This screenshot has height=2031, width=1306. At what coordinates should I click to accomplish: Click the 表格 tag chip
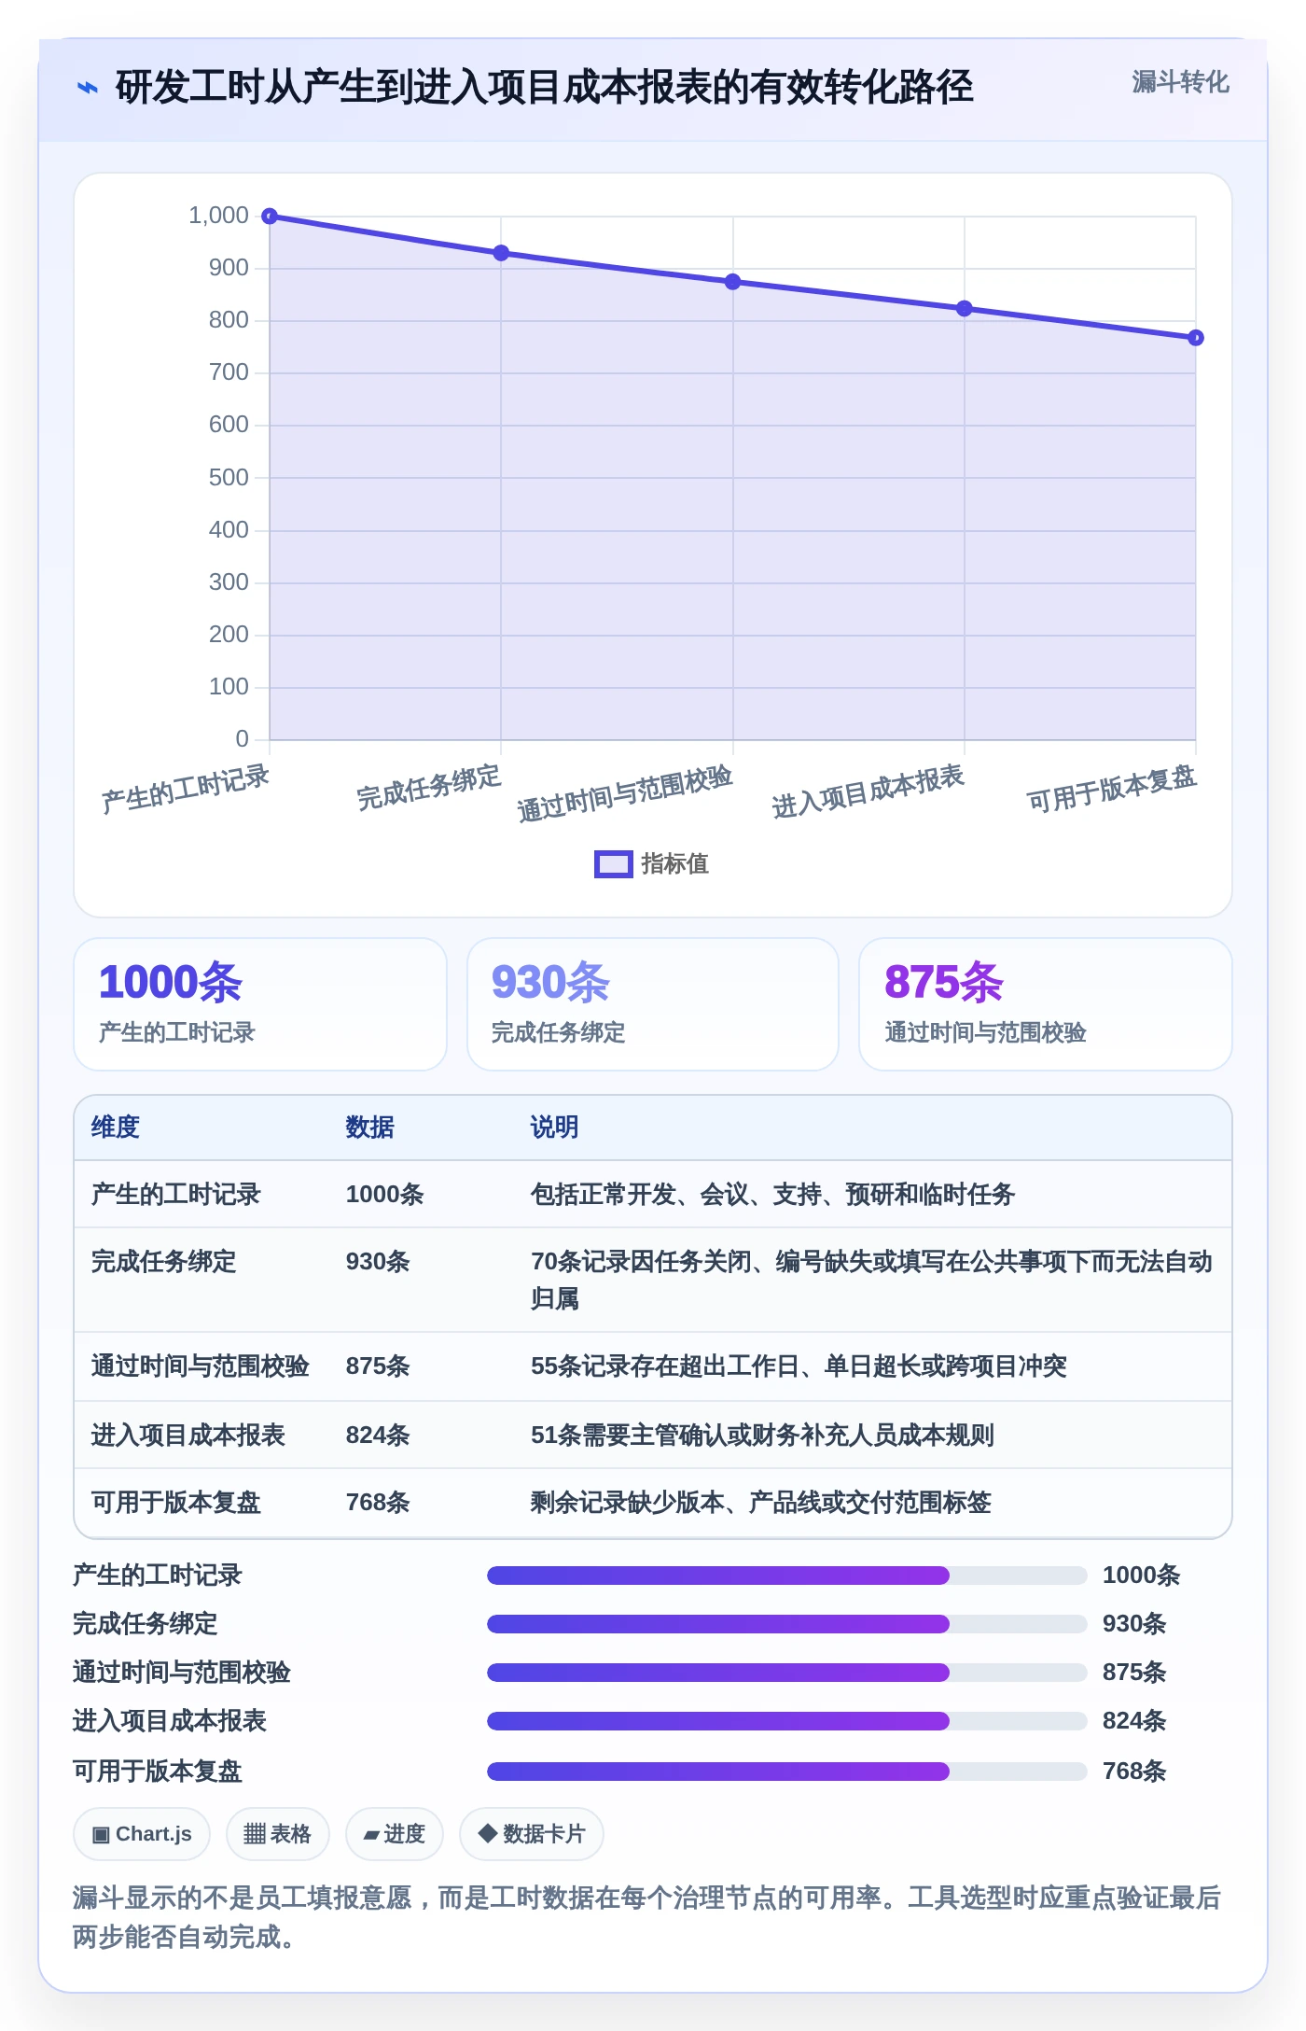pyautogui.click(x=277, y=1834)
